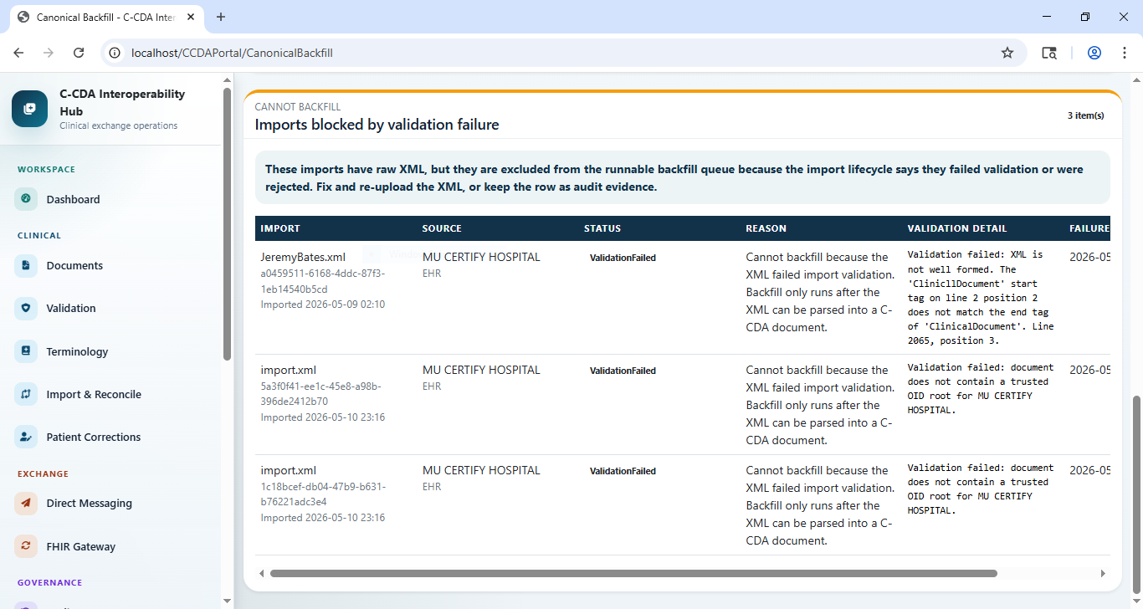The image size is (1143, 609).
Task: Open Direct Messaging menu item
Action: tap(112, 503)
